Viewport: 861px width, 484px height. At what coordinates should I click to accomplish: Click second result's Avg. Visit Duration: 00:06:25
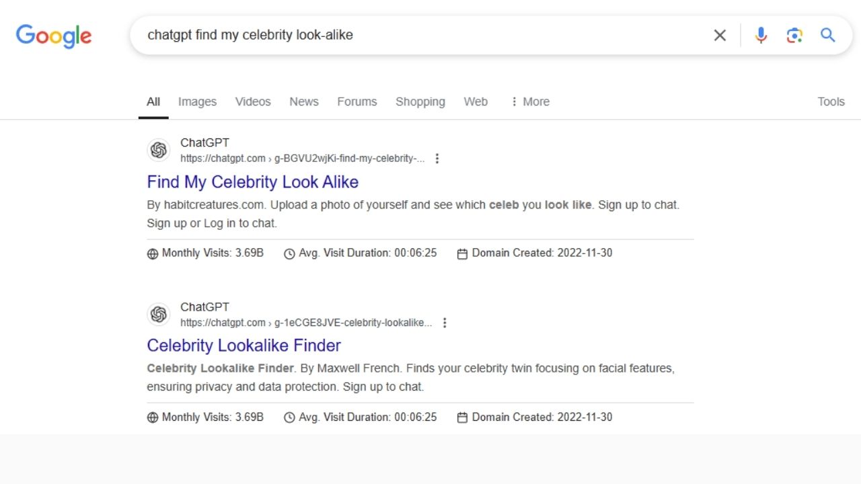click(368, 417)
